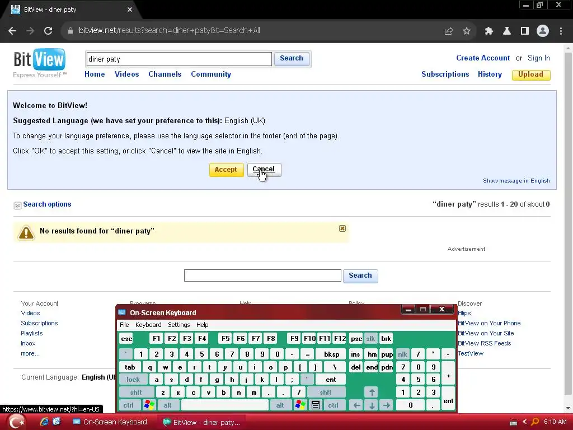This screenshot has width=573, height=430.
Task: Open the Community tab
Action: [211, 74]
